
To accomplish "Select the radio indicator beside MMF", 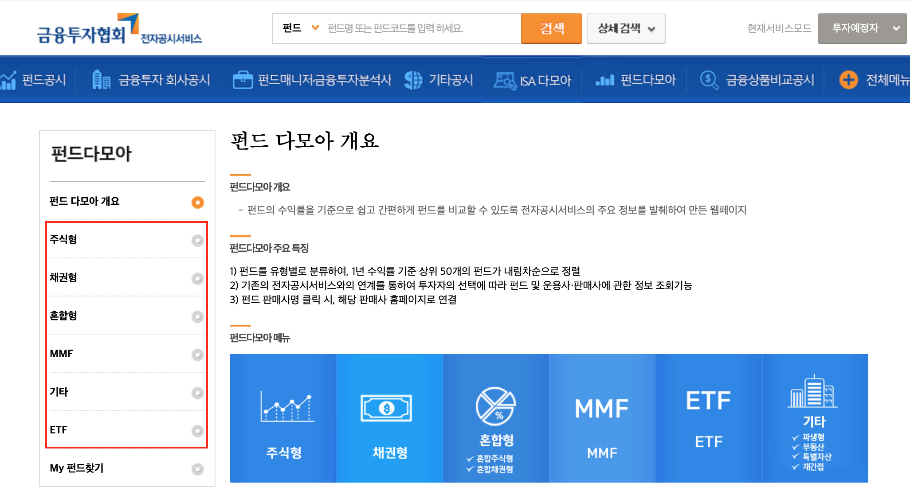I will click(198, 355).
